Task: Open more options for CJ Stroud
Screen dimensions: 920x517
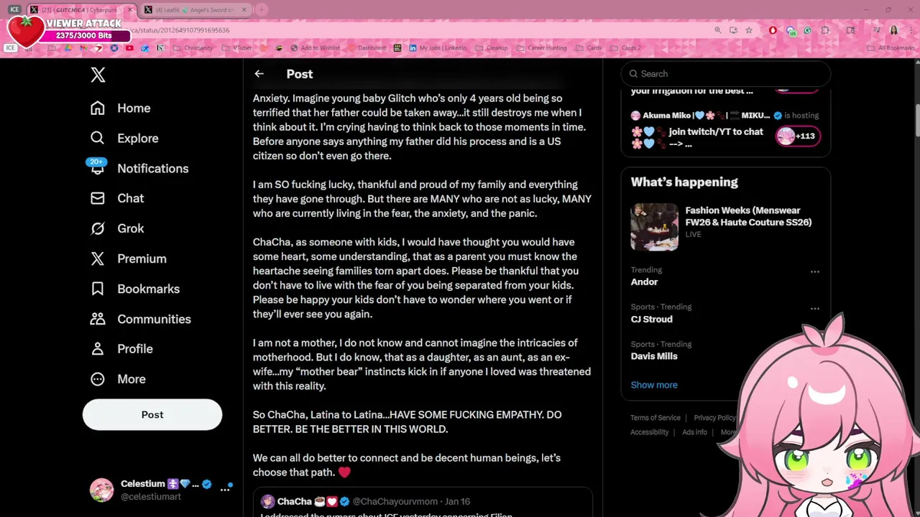Action: pyautogui.click(x=814, y=309)
